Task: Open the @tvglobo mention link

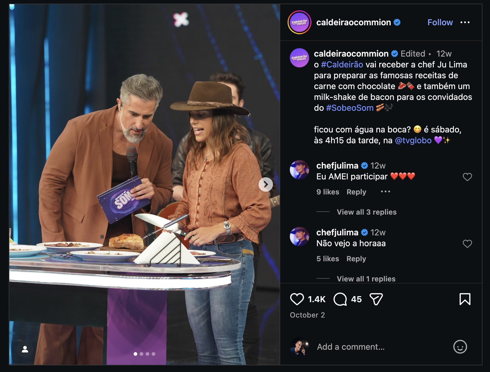Action: (x=413, y=140)
